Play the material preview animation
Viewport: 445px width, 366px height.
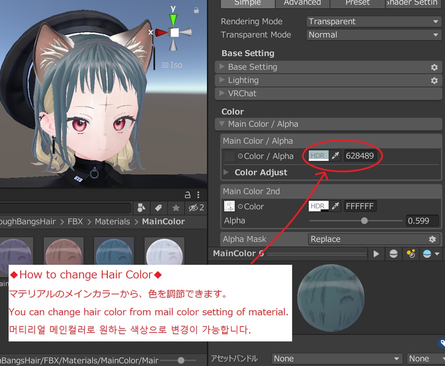point(375,253)
